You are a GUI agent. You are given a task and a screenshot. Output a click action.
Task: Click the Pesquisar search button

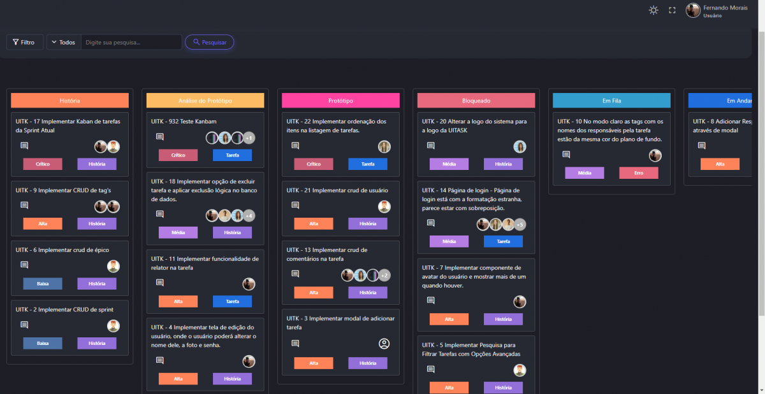pos(209,43)
